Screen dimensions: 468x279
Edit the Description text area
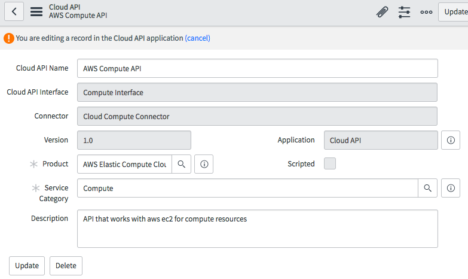pyautogui.click(x=257, y=229)
